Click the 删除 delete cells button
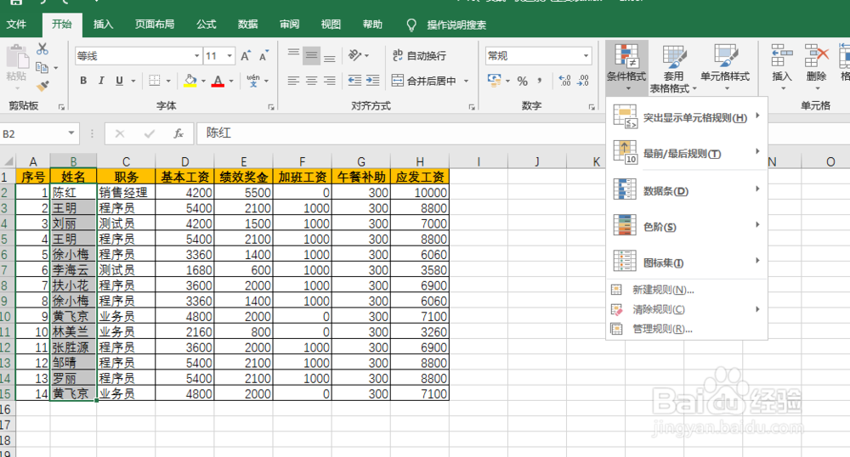The width and height of the screenshot is (850, 457). (x=816, y=66)
